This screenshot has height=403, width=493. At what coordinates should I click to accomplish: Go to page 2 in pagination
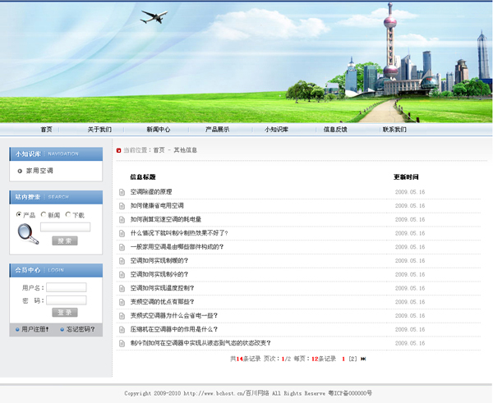tap(352, 359)
